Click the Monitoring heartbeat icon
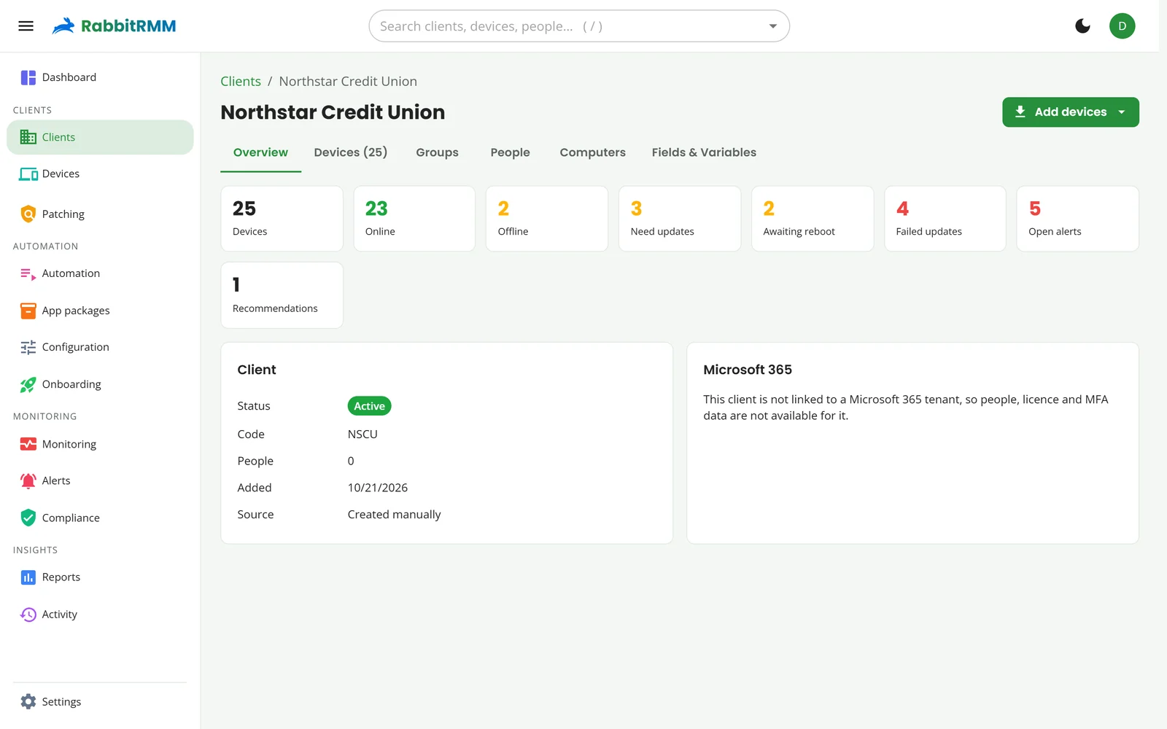Viewport: 1167px width, 729px height. 28,444
